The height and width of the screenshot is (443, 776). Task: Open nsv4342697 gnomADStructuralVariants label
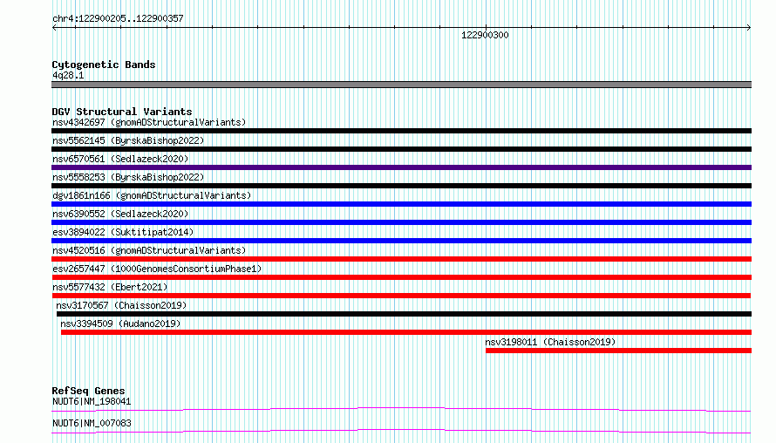tap(149, 122)
